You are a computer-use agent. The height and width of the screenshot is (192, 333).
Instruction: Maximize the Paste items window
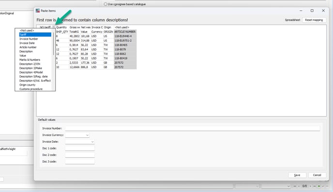312,11
